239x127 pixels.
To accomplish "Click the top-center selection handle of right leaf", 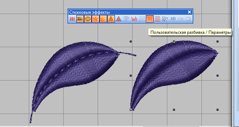I will [x=174, y=42].
